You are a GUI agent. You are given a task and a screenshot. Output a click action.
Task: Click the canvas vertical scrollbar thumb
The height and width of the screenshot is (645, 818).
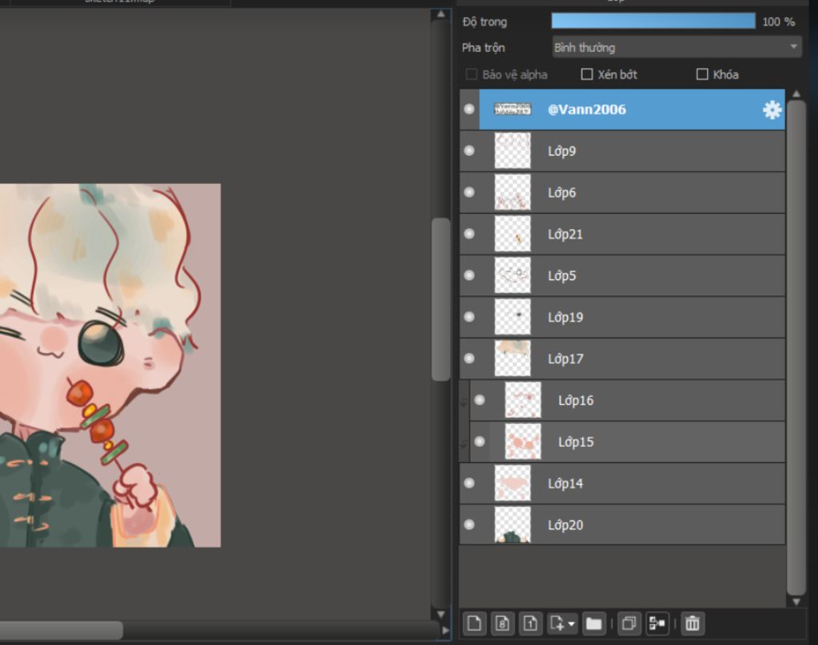click(441, 299)
